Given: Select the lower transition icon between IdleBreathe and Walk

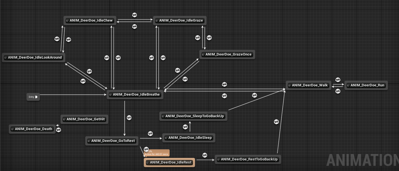Looking at the screenshot, I should [x=224, y=96].
